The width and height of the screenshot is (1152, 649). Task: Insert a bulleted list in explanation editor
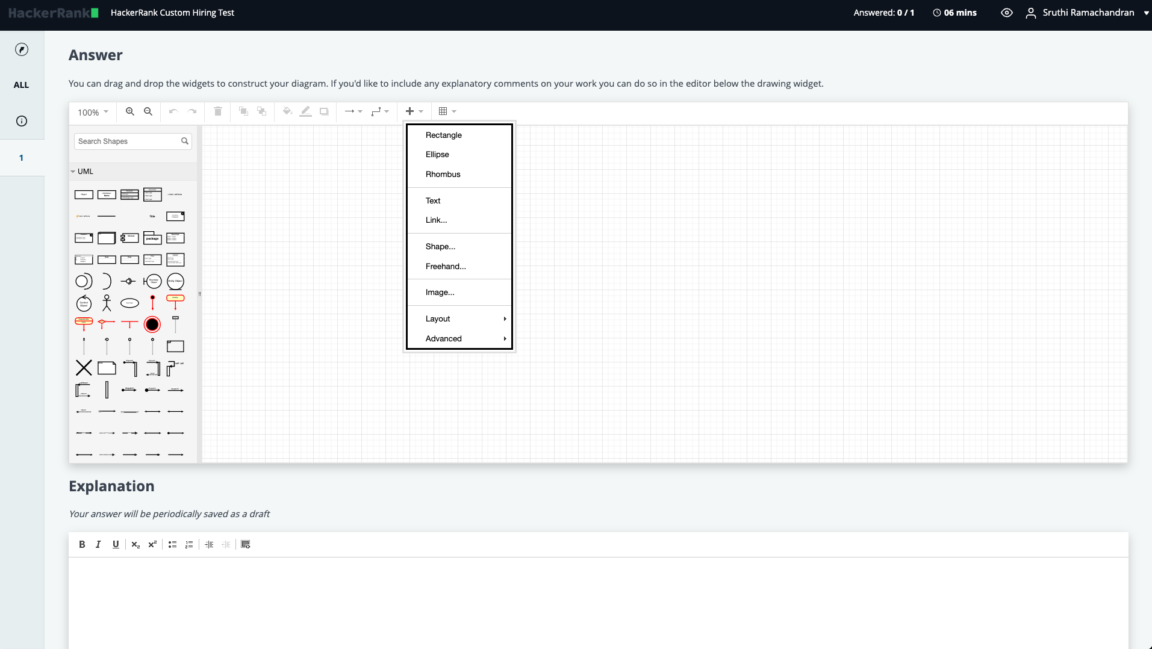[173, 544]
